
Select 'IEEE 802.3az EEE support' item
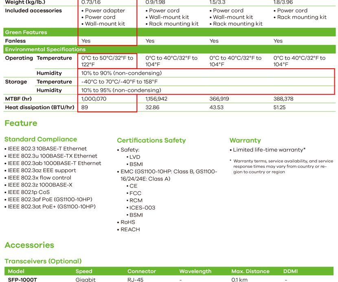click(42, 171)
